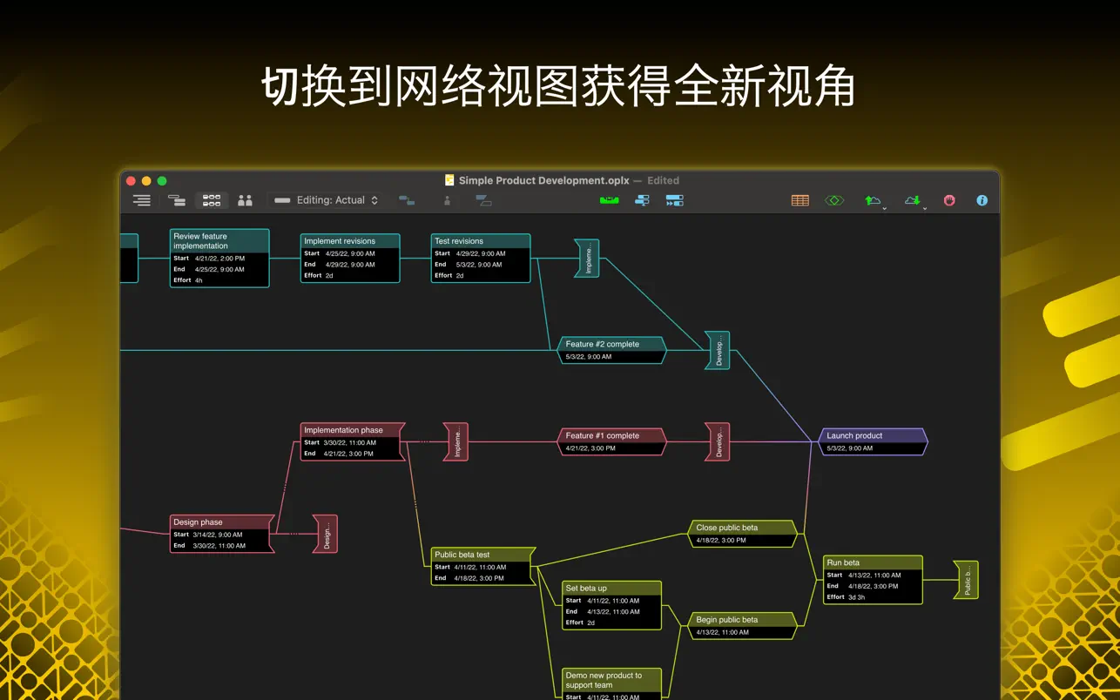Select the Review feature implementation task node
Image resolution: width=1120 pixels, height=700 pixels.
[x=219, y=258]
